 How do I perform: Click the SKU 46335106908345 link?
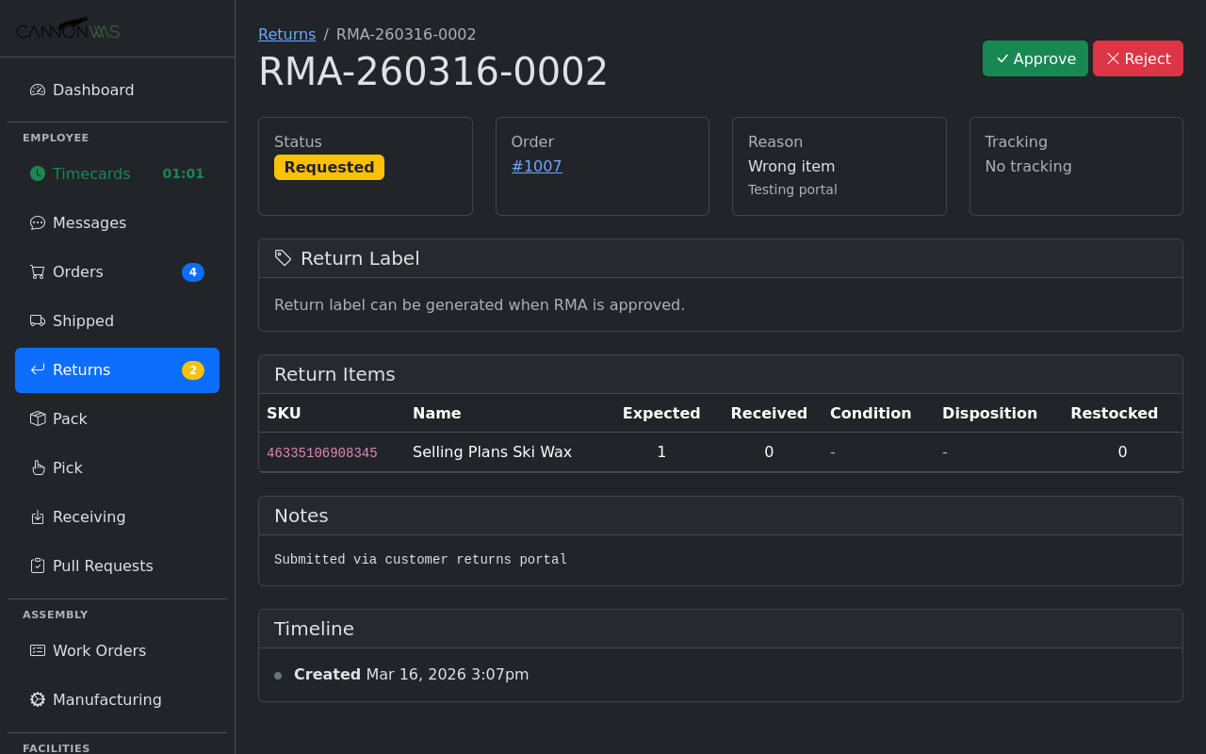tap(321, 451)
